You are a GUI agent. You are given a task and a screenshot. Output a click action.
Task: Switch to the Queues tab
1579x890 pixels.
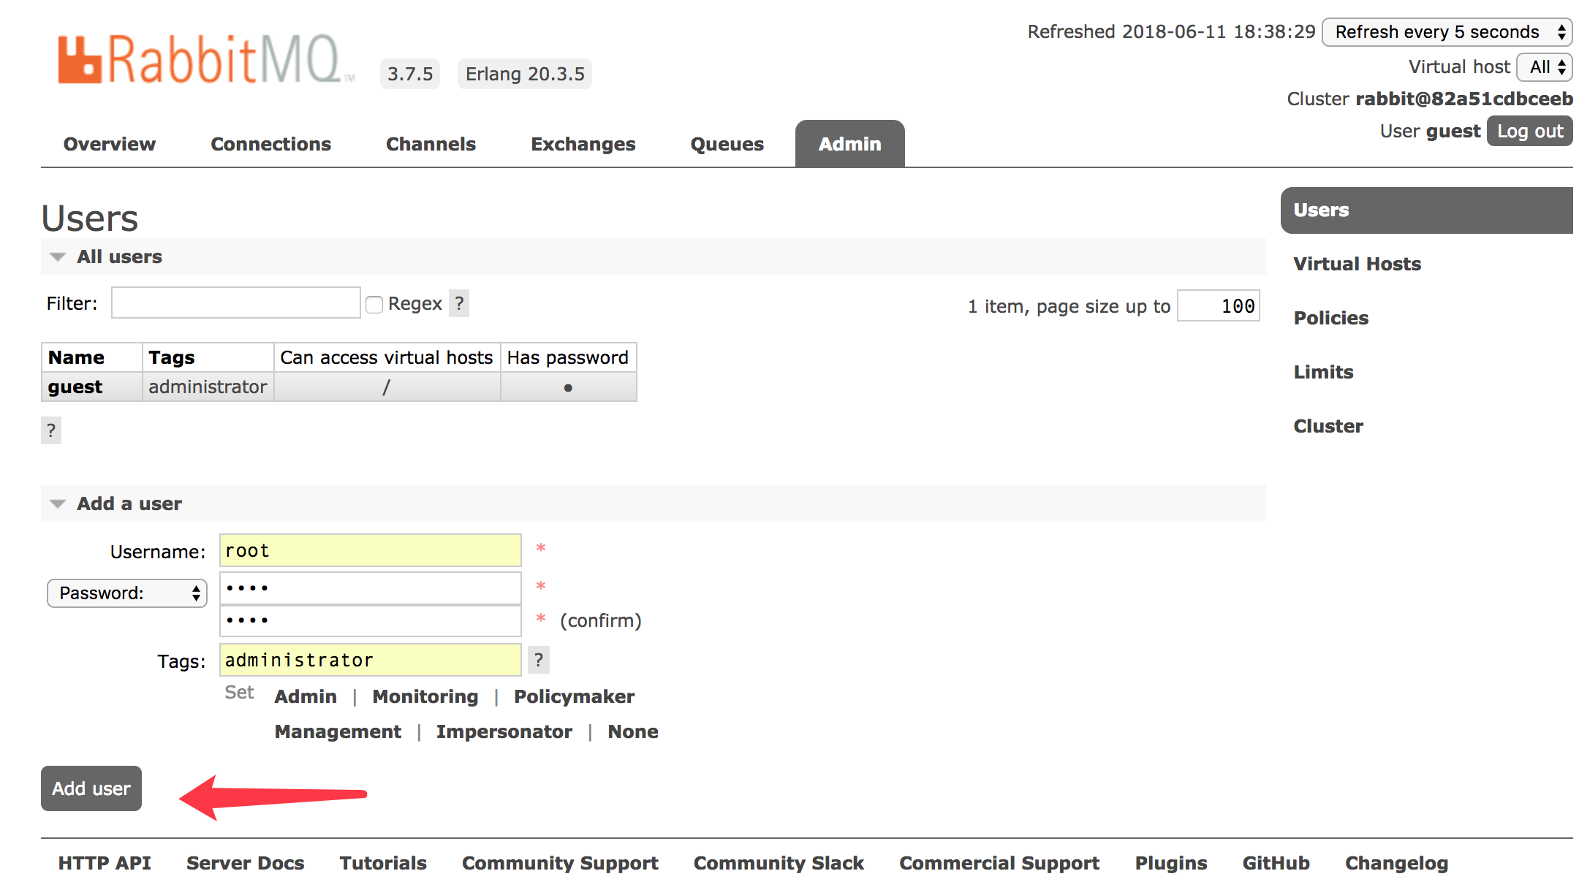pos(727,144)
